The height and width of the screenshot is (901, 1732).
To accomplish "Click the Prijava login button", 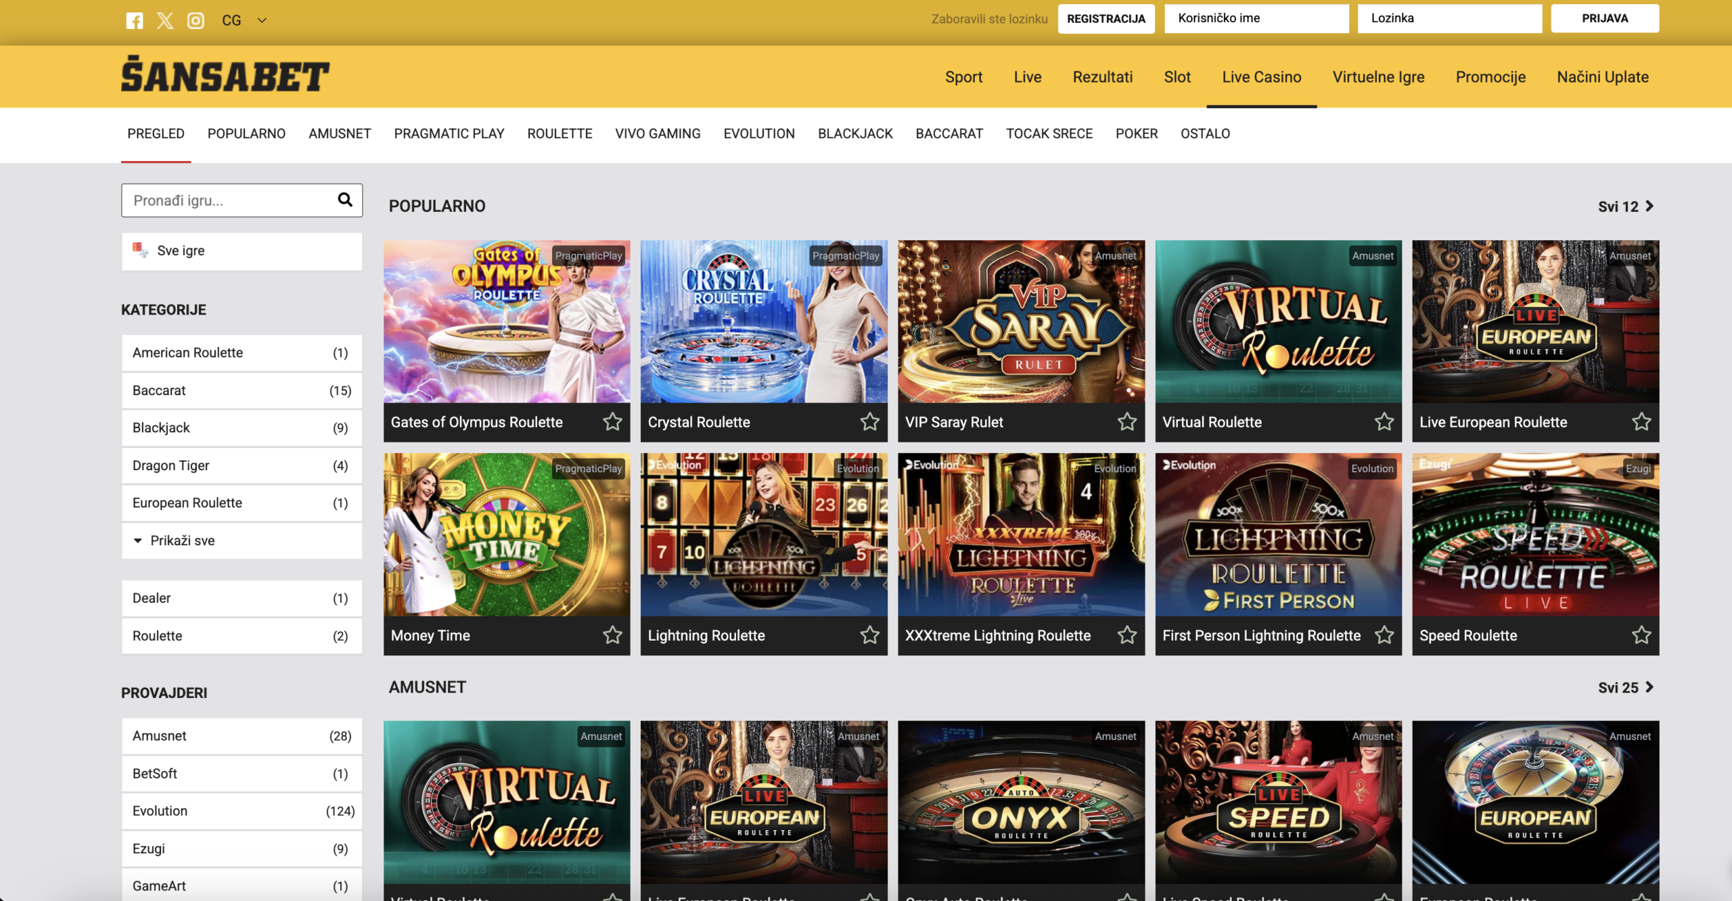I will click(x=1605, y=18).
